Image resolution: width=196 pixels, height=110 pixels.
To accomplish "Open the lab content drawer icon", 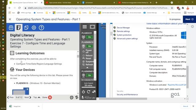I will (x=11, y=28).
